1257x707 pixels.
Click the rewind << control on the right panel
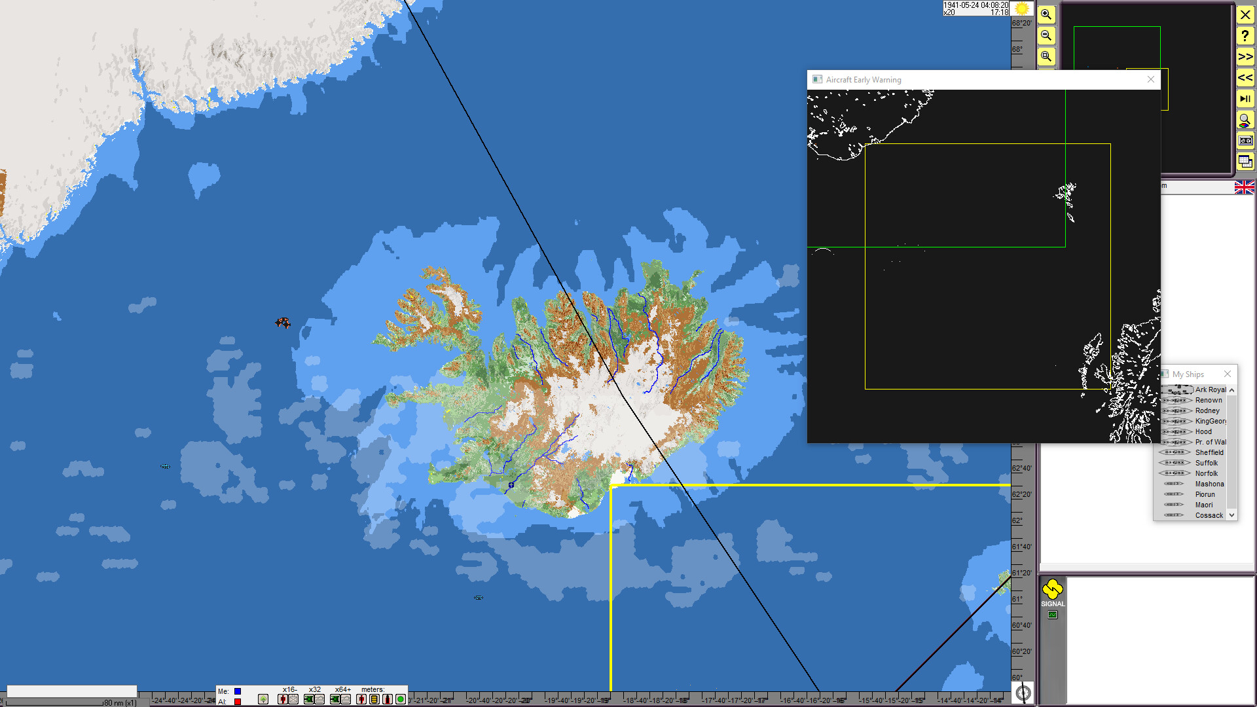1245,78
